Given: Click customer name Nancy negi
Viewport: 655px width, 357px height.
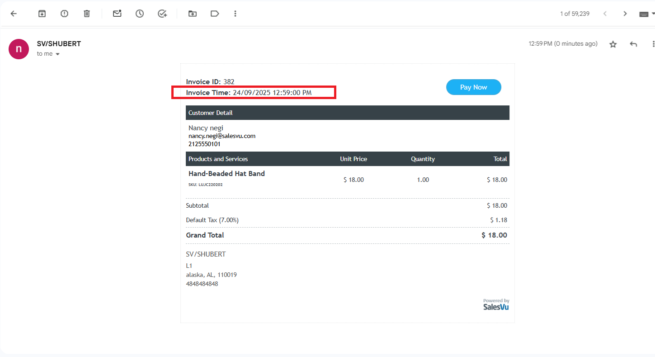Looking at the screenshot, I should tap(206, 128).
